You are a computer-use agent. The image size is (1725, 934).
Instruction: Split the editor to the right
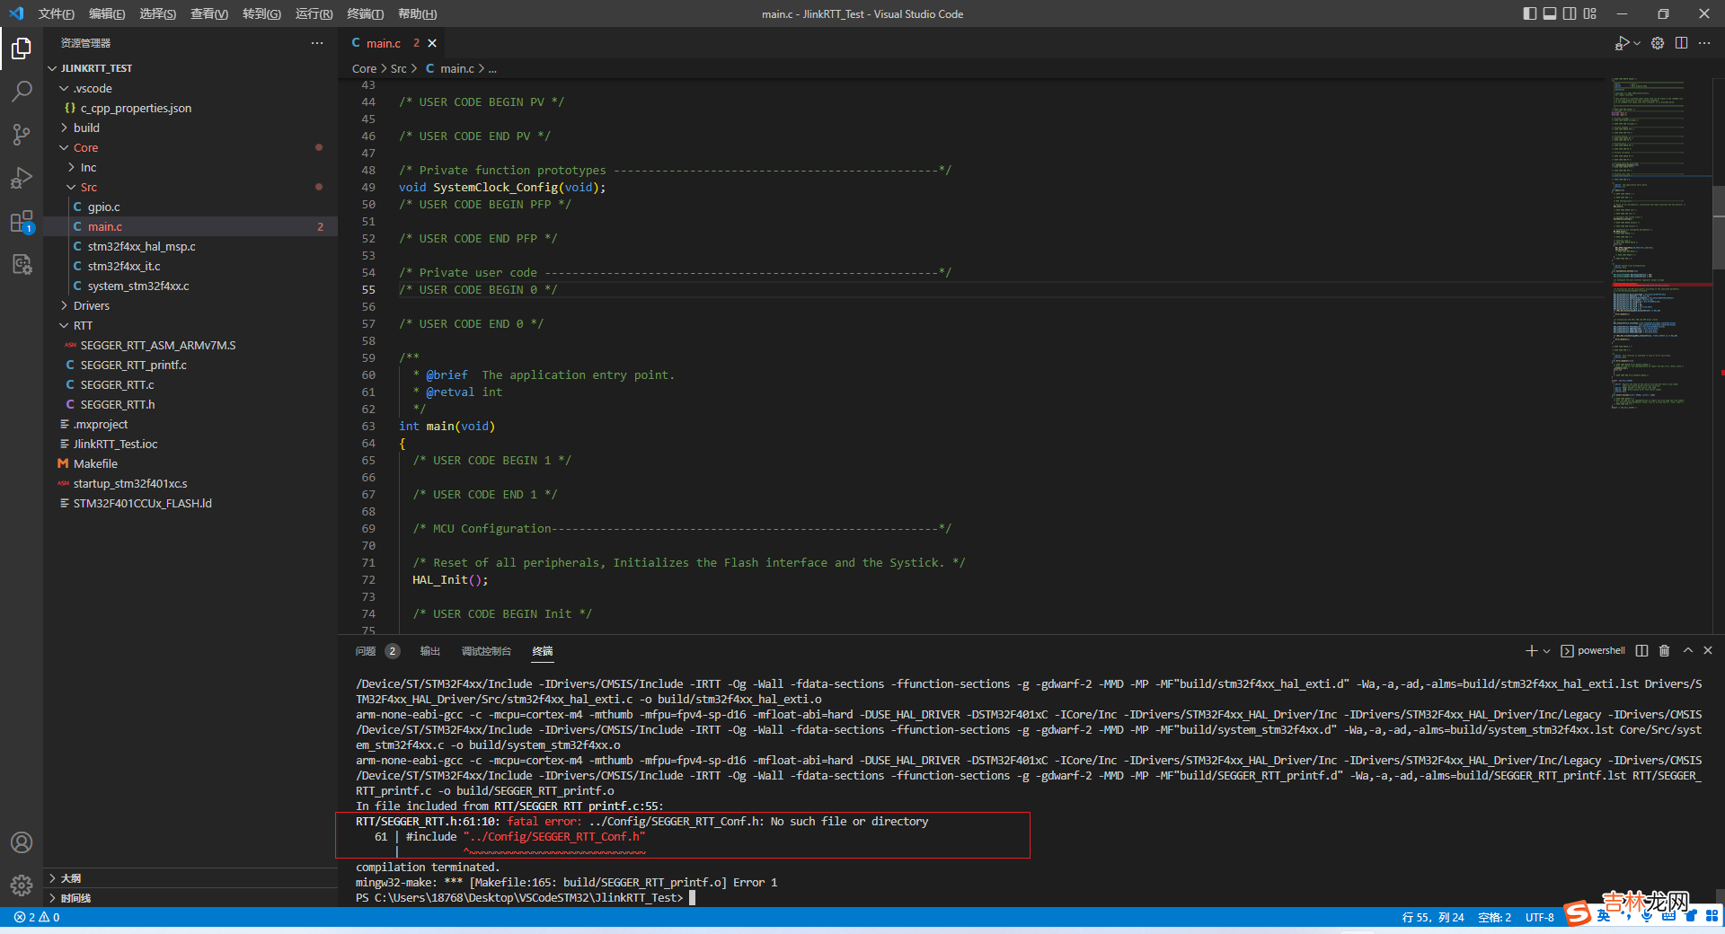click(1681, 43)
